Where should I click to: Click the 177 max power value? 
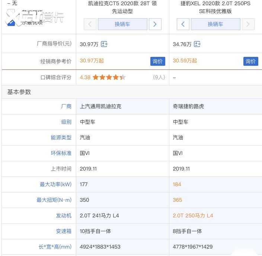pos(84,184)
